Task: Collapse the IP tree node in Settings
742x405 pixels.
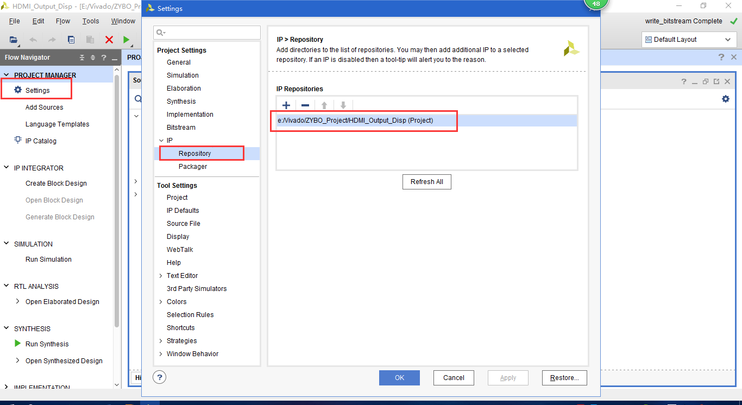Action: click(161, 141)
